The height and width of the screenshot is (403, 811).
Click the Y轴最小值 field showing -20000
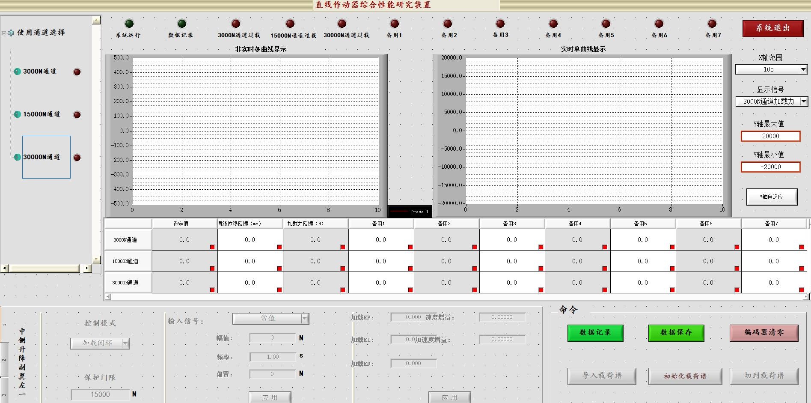770,167
